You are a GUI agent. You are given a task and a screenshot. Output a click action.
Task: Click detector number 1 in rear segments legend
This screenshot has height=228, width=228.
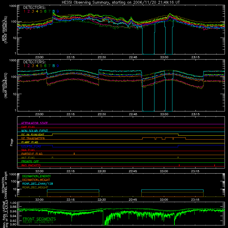coord(25,66)
